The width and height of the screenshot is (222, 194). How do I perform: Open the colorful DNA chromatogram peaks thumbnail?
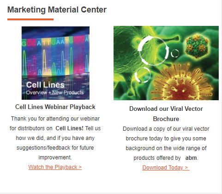point(55,63)
